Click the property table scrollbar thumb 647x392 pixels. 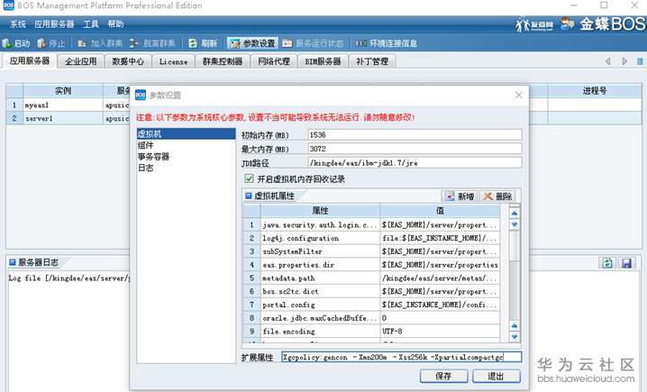coord(515,245)
